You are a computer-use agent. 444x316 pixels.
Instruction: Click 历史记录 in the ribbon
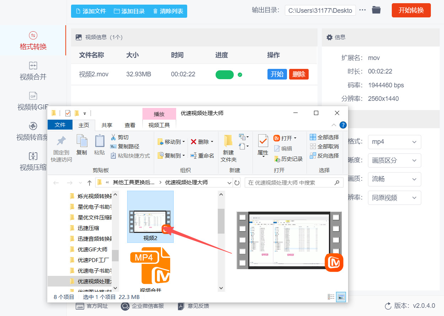click(288, 159)
